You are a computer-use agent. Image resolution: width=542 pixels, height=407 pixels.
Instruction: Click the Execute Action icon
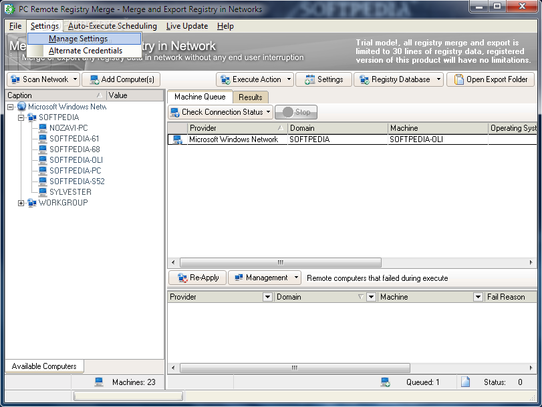coord(225,79)
